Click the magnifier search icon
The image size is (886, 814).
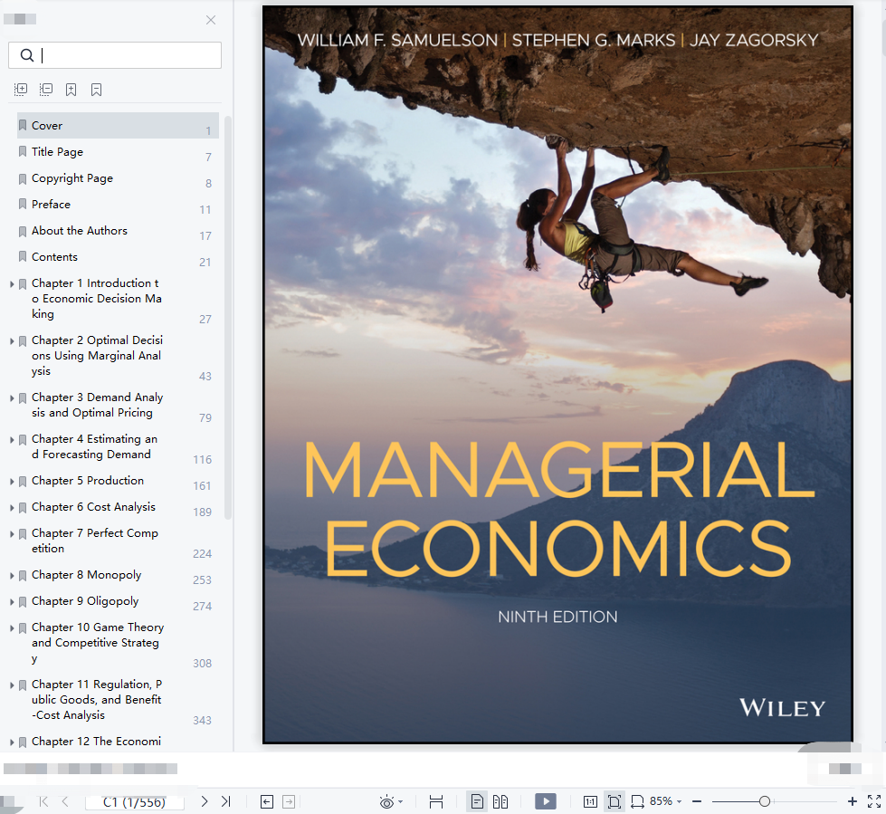click(26, 55)
